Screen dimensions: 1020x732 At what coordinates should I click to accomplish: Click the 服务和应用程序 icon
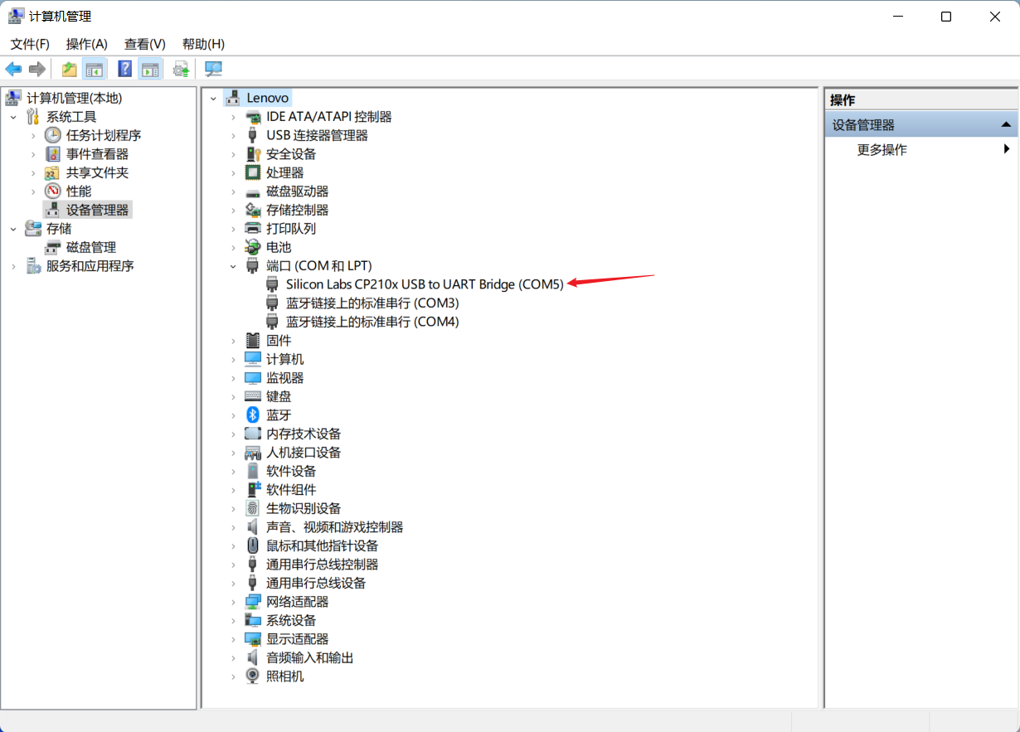pos(33,266)
